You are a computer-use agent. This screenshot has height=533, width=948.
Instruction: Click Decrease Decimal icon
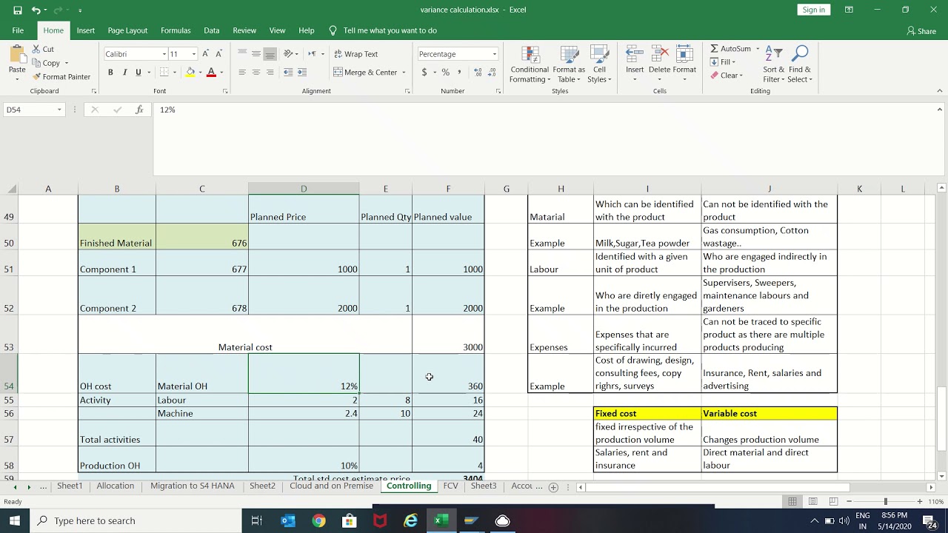tap(493, 73)
